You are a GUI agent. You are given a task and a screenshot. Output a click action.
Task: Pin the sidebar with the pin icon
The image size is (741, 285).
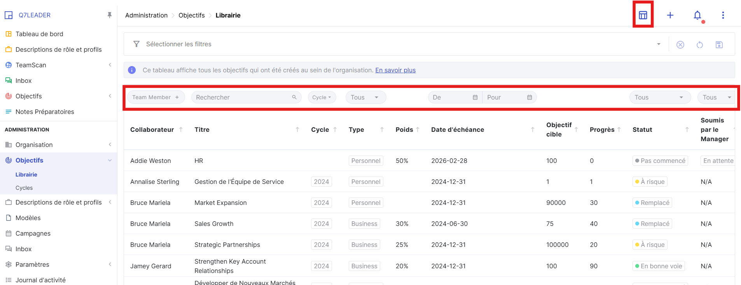(110, 15)
